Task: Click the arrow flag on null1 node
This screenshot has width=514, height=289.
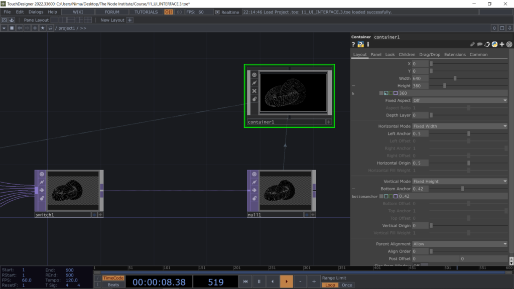Action: 254,190
